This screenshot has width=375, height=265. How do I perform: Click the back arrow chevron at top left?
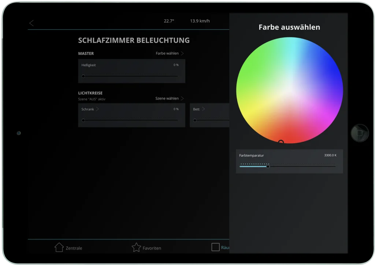(31, 23)
